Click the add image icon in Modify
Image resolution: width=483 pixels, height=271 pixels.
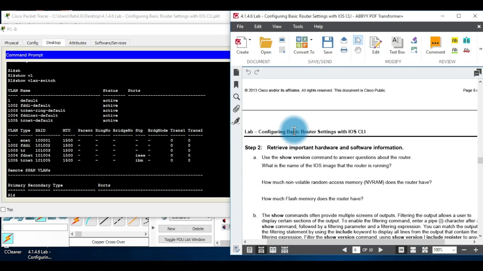414,50
